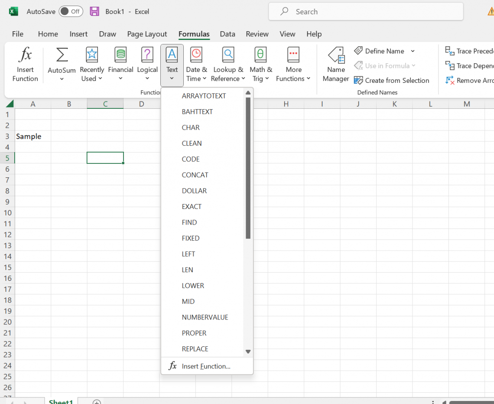
Task: Open Recently Used functions star icon
Action: (91, 55)
